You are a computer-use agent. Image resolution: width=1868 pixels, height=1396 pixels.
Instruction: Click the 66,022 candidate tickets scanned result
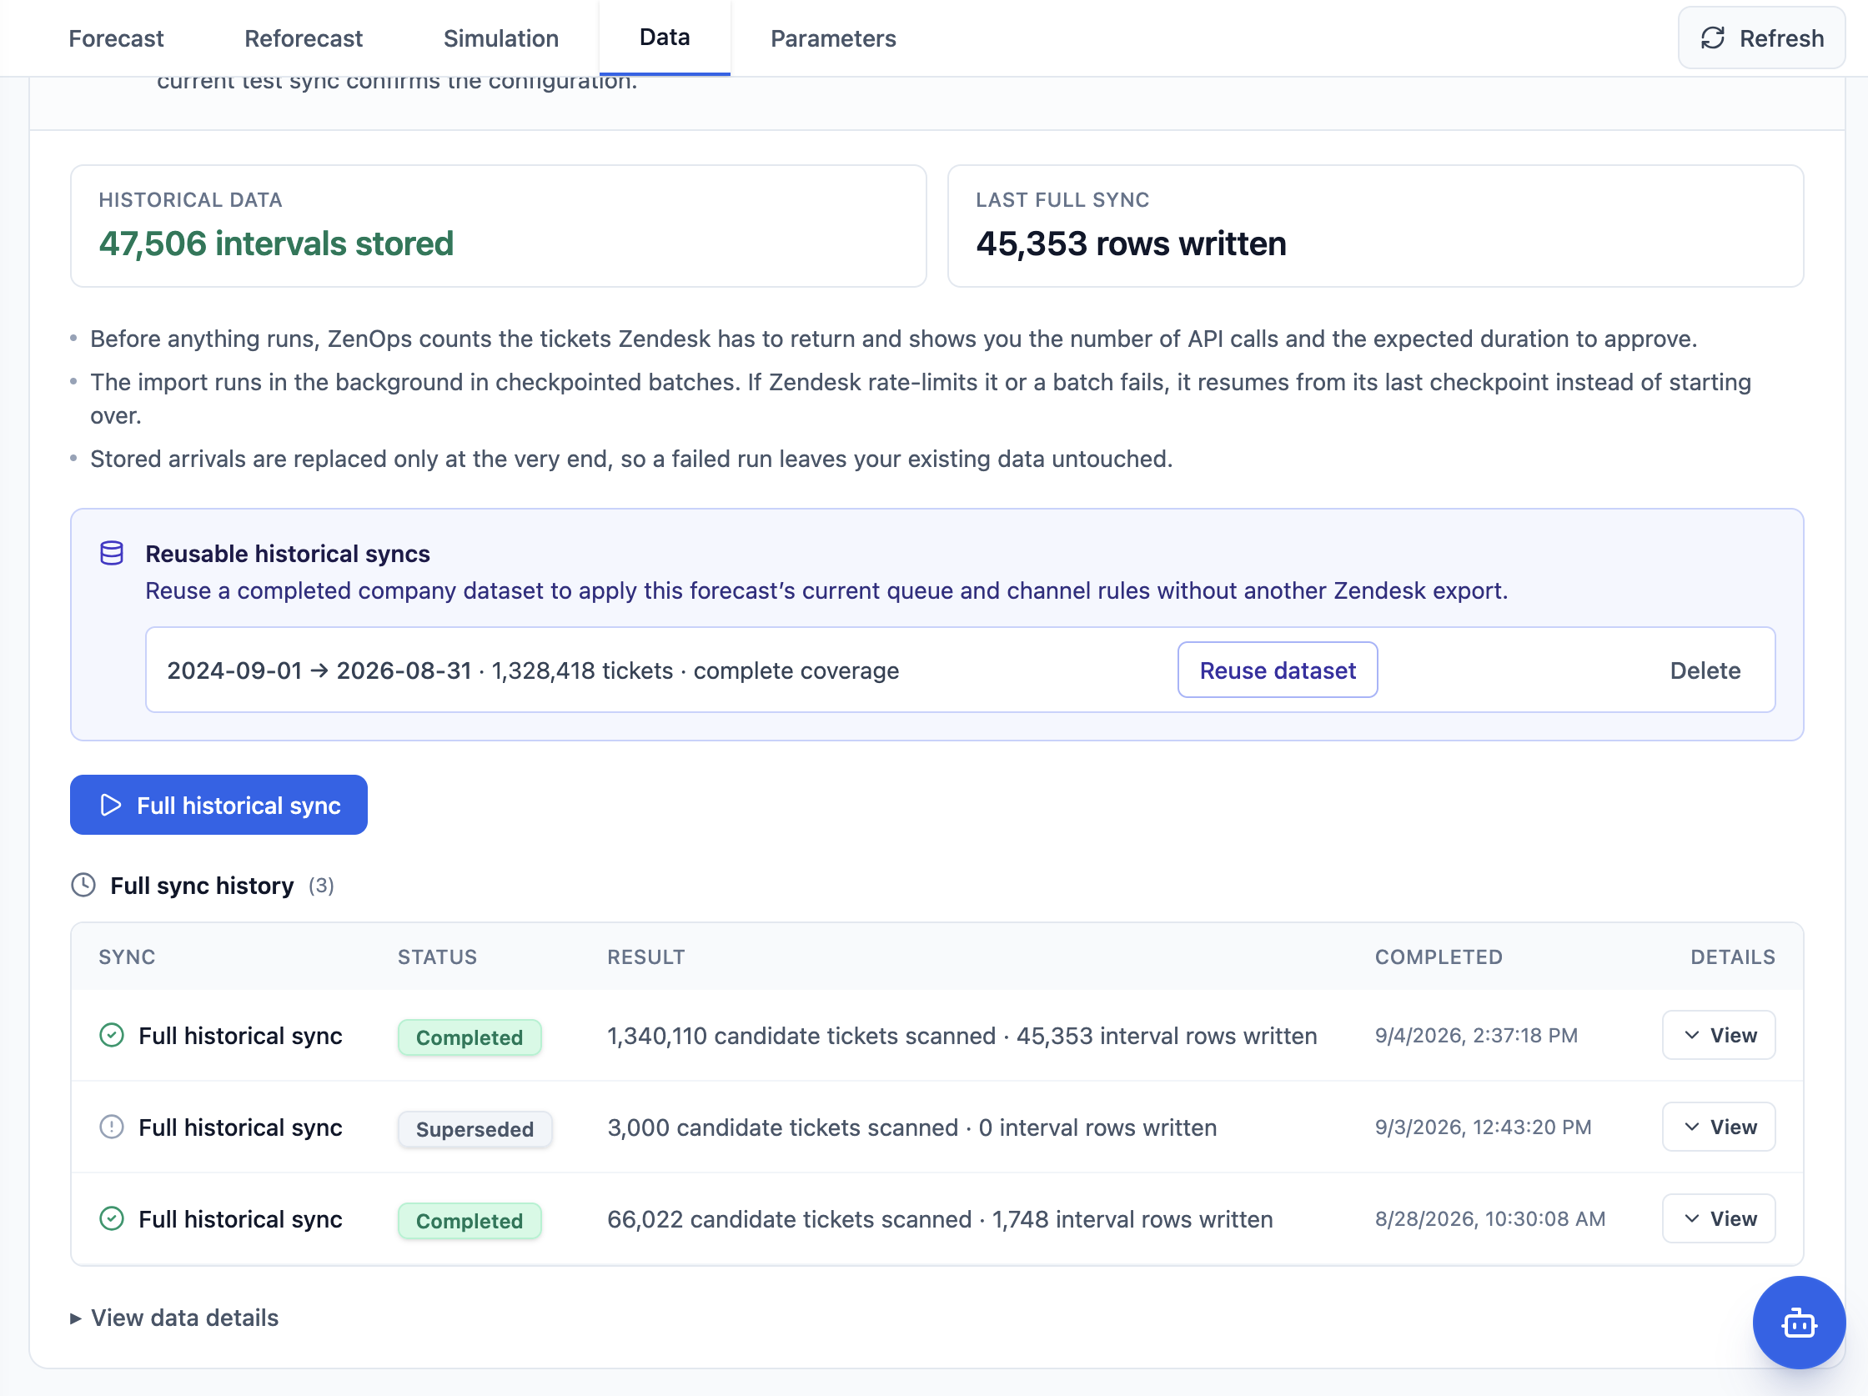(x=940, y=1218)
